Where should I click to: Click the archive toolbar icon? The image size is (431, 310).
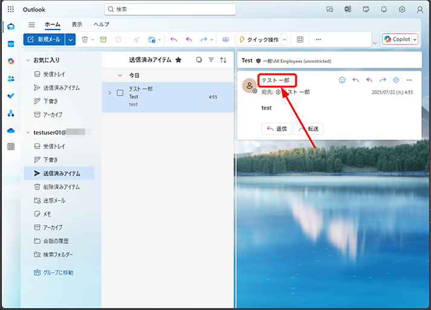pos(103,40)
